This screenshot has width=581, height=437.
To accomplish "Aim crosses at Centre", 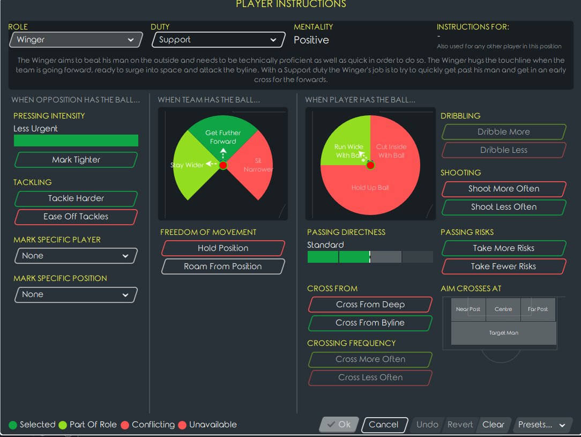I will (503, 309).
